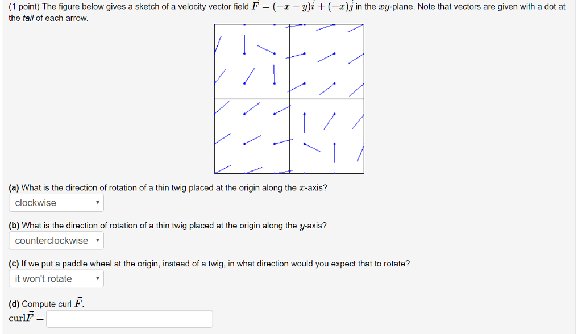582x334 pixels.
Task: Click the dropdown arrow beside 'it won't rotate'
Action: tap(97, 278)
